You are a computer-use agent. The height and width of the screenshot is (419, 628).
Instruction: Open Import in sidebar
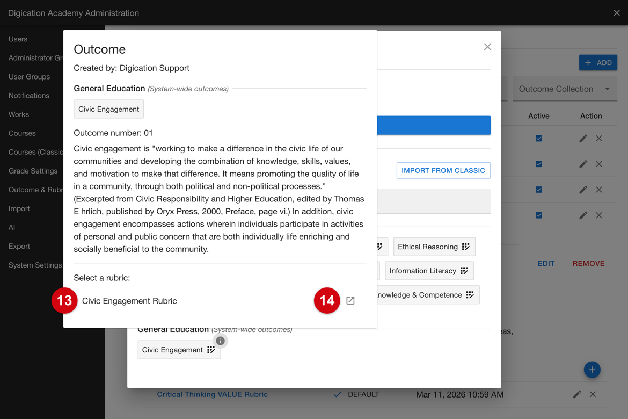coord(19,208)
